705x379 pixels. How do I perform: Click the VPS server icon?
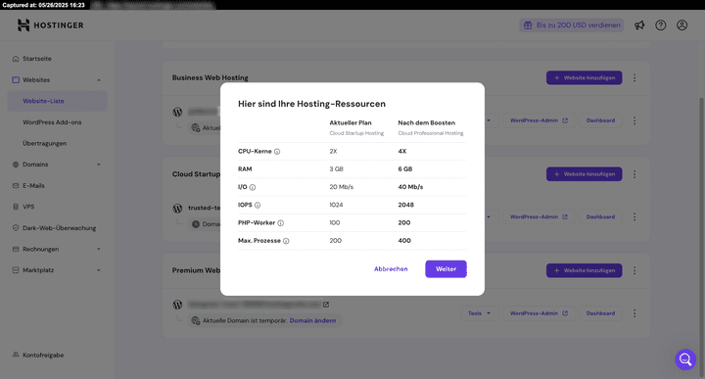pyautogui.click(x=16, y=207)
